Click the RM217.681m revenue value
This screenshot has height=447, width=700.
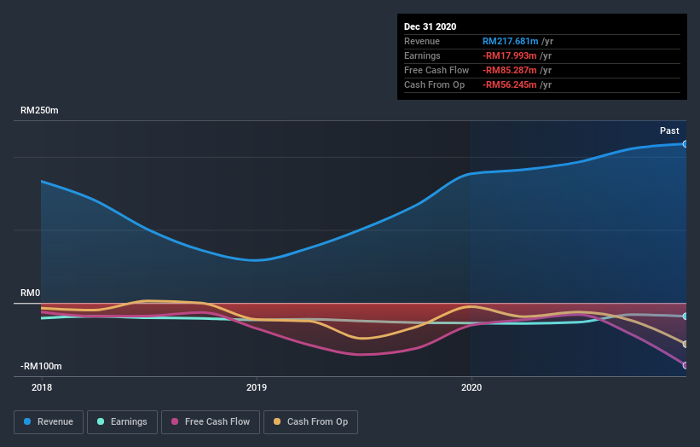point(510,41)
